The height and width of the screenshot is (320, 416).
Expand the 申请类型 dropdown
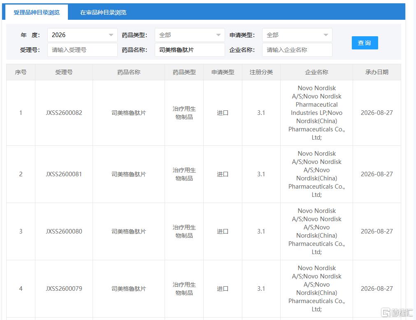click(x=297, y=35)
